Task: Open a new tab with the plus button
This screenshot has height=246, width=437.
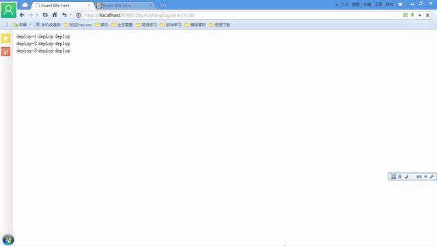Action: point(163,5)
